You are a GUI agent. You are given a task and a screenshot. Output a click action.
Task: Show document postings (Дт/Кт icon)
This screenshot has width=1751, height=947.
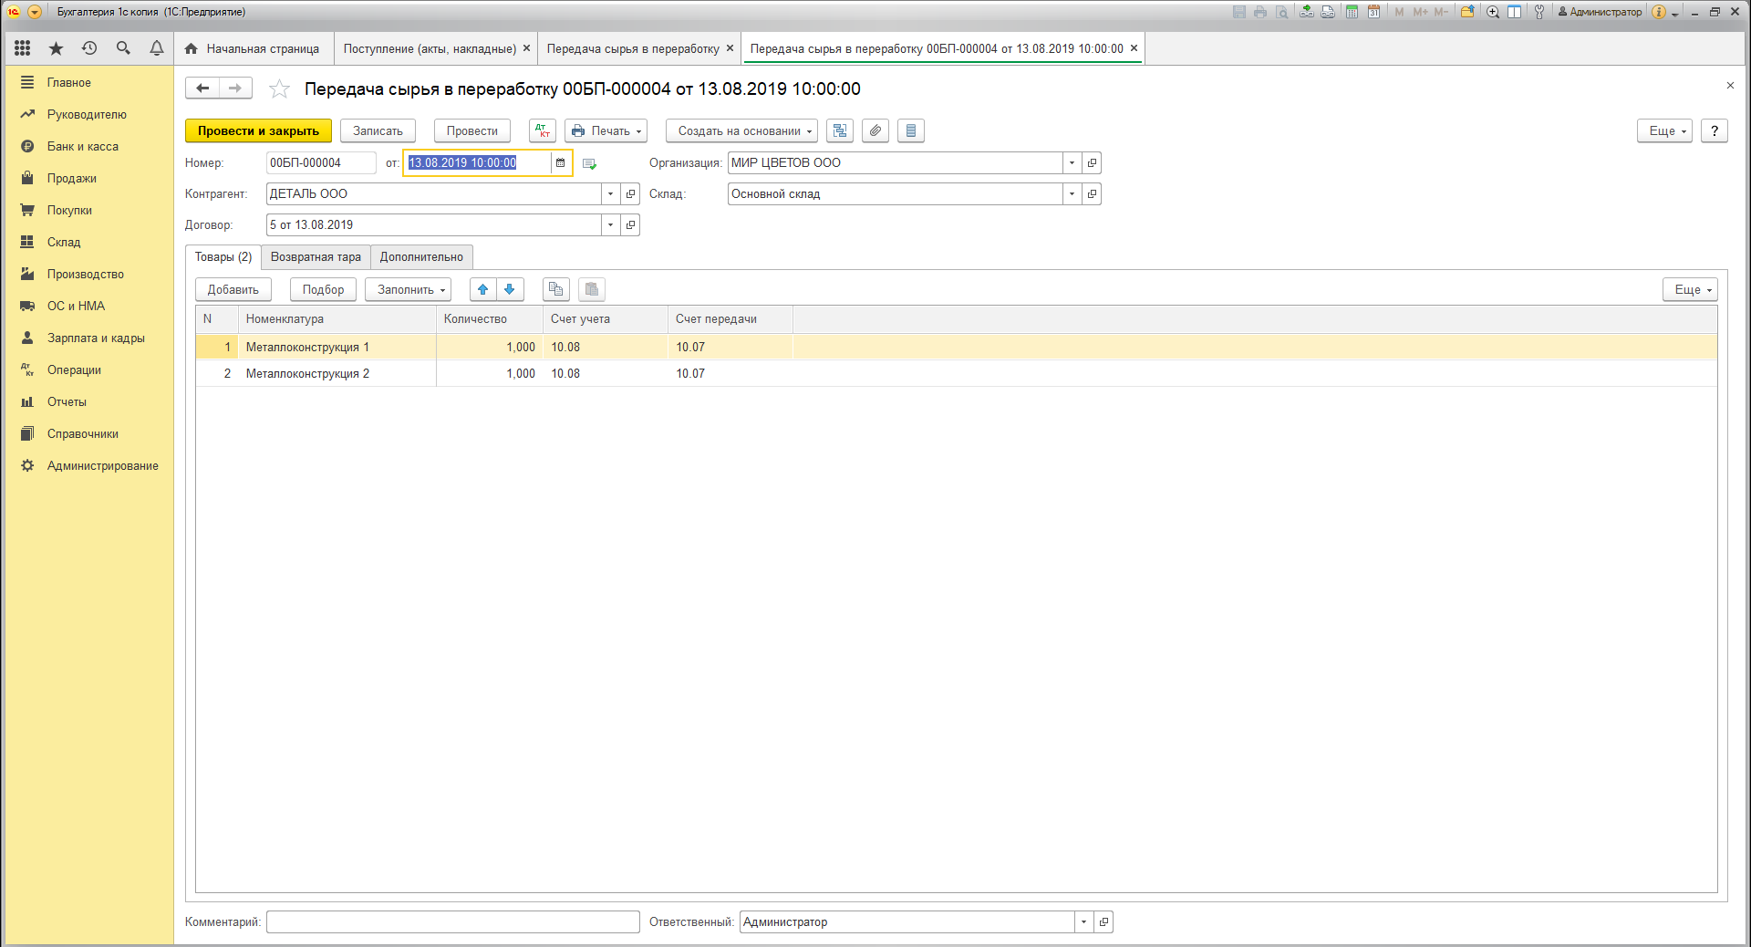543,131
